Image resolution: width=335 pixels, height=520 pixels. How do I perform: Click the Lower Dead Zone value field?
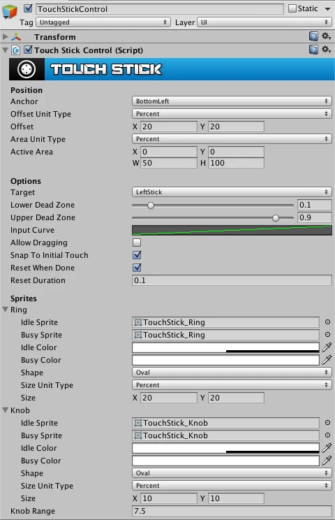(315, 205)
